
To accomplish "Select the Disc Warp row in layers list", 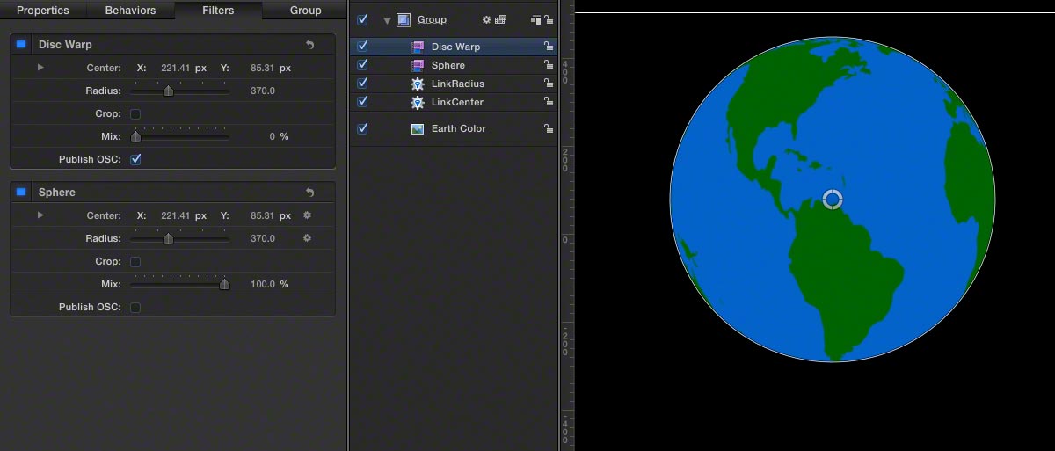I will (455, 47).
